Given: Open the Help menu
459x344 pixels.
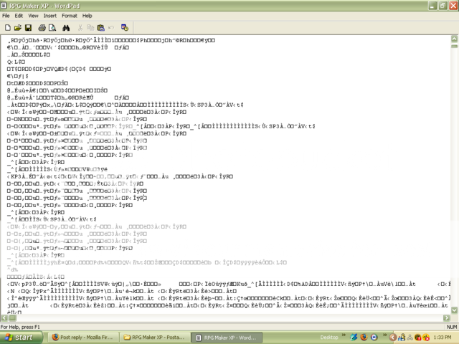Looking at the screenshot, I should coord(87,15).
